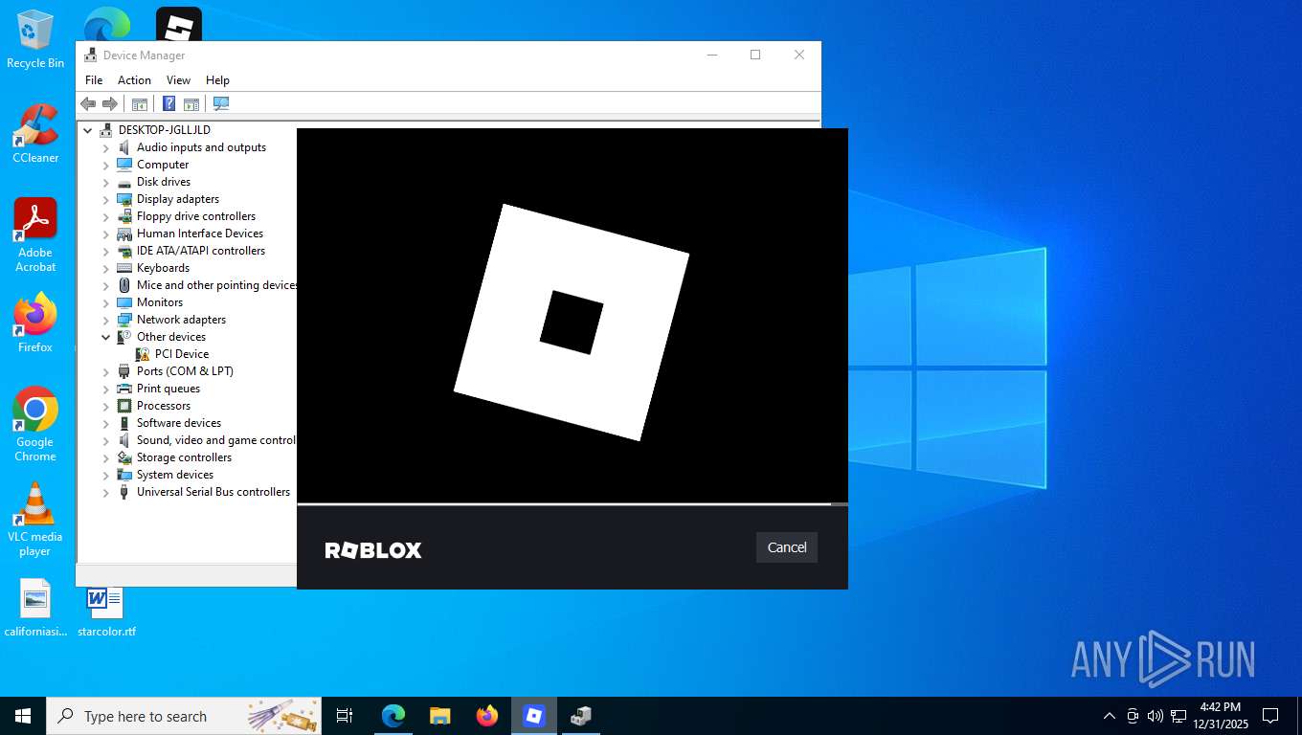Expand the IDE ATA/ATAPI controllers arrow

106,251
